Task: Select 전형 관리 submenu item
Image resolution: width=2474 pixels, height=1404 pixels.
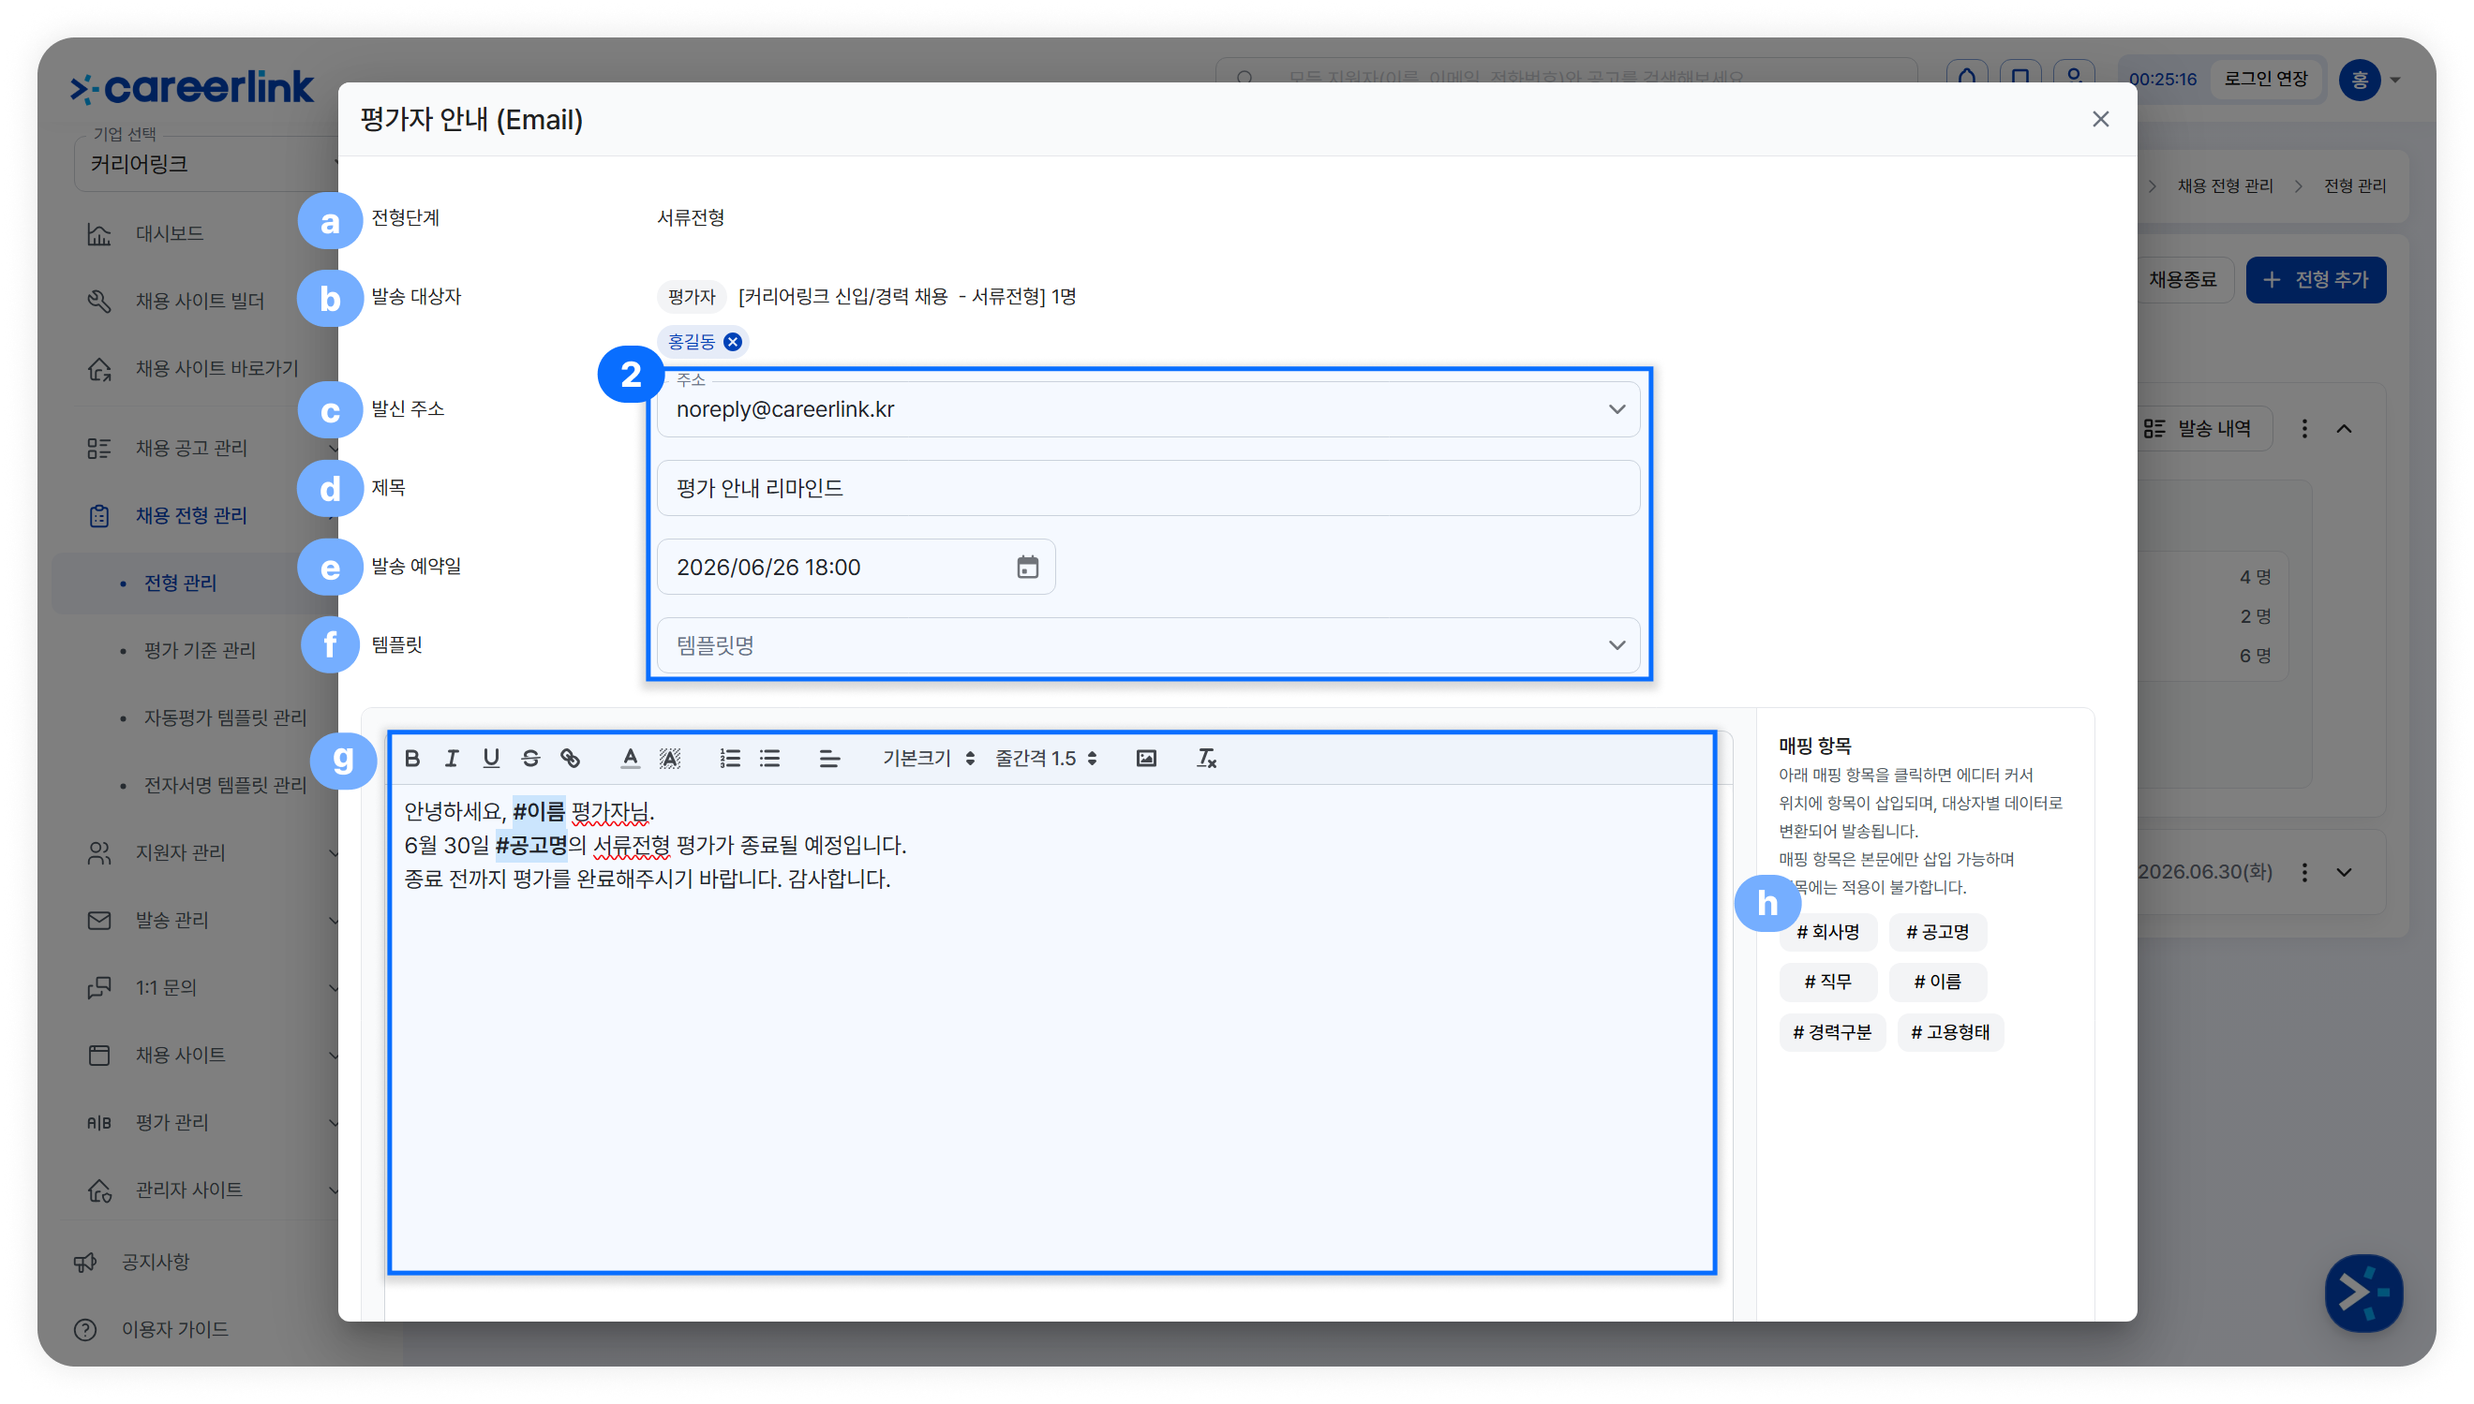Action: coord(180,584)
